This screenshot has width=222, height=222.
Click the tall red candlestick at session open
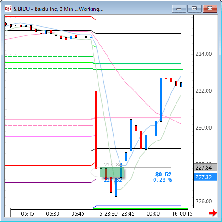click(96, 130)
